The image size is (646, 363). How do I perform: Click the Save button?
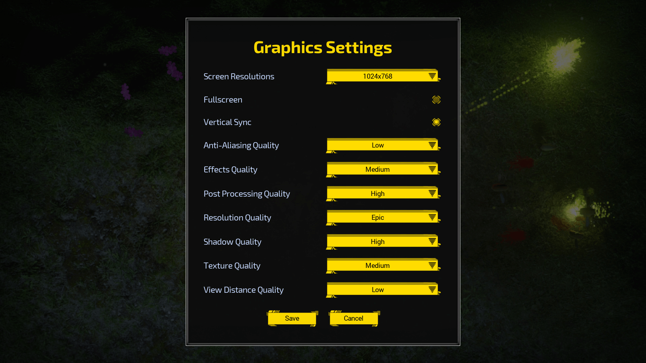coord(292,318)
